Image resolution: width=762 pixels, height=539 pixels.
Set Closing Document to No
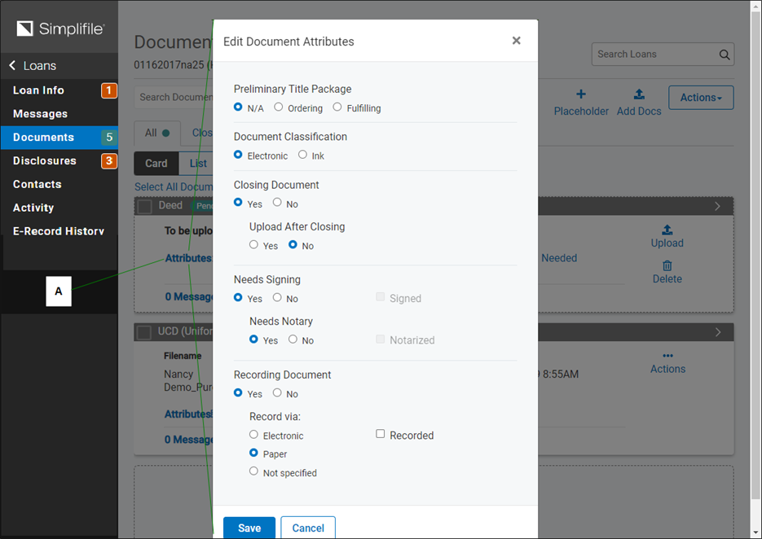pos(277,202)
